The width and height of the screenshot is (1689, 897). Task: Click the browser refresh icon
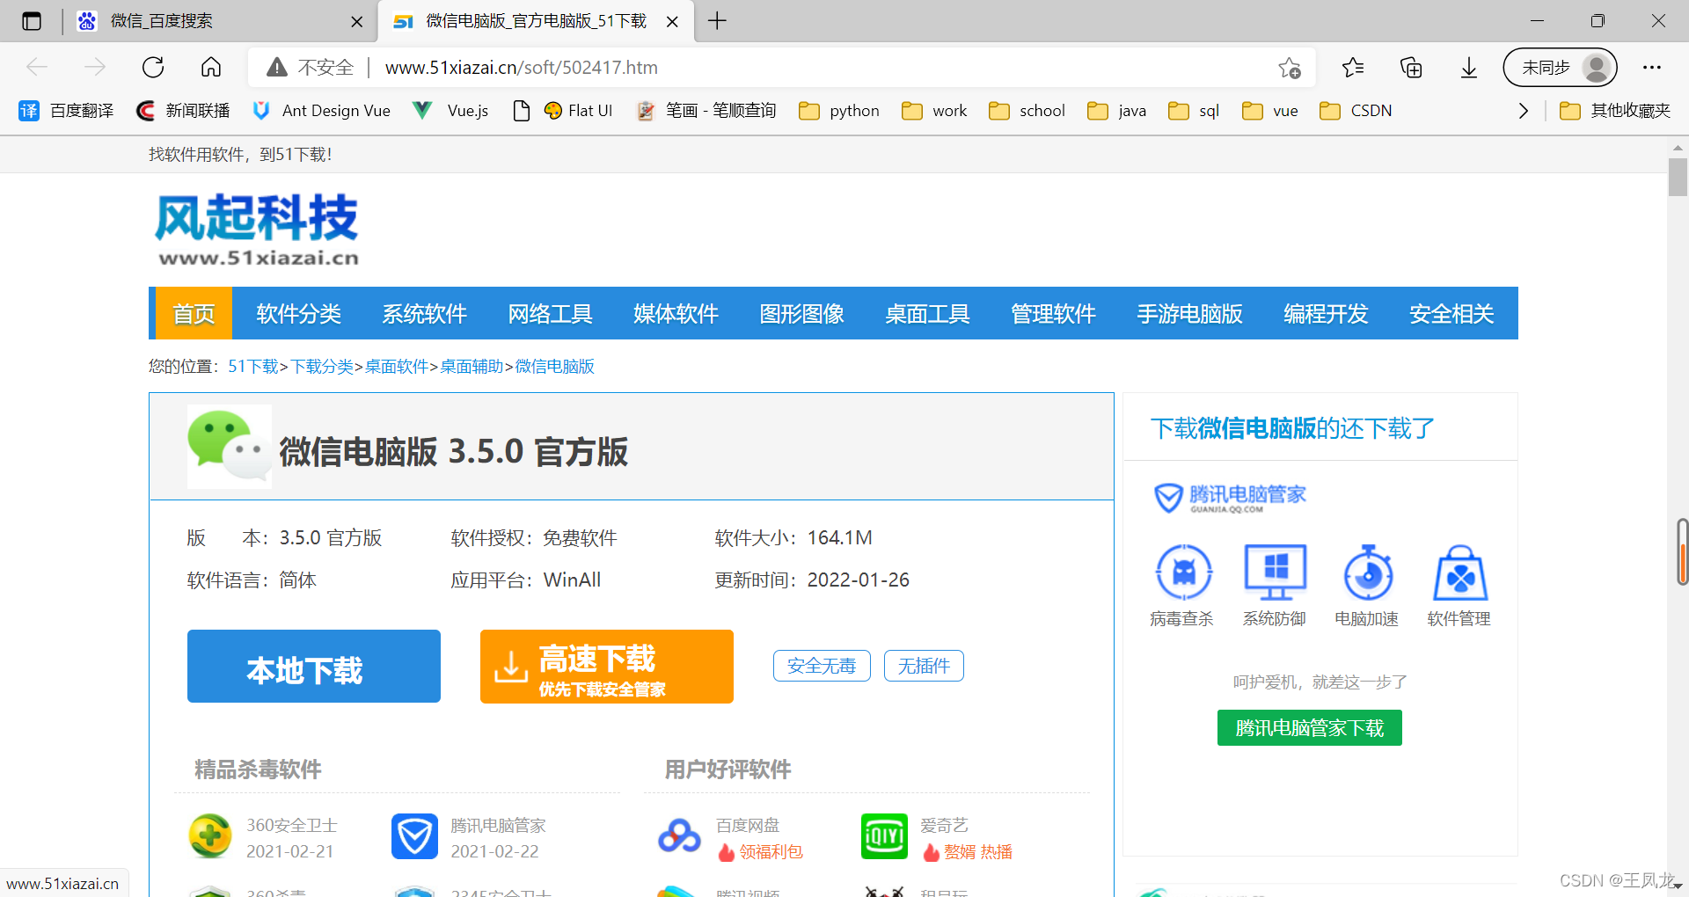point(153,68)
